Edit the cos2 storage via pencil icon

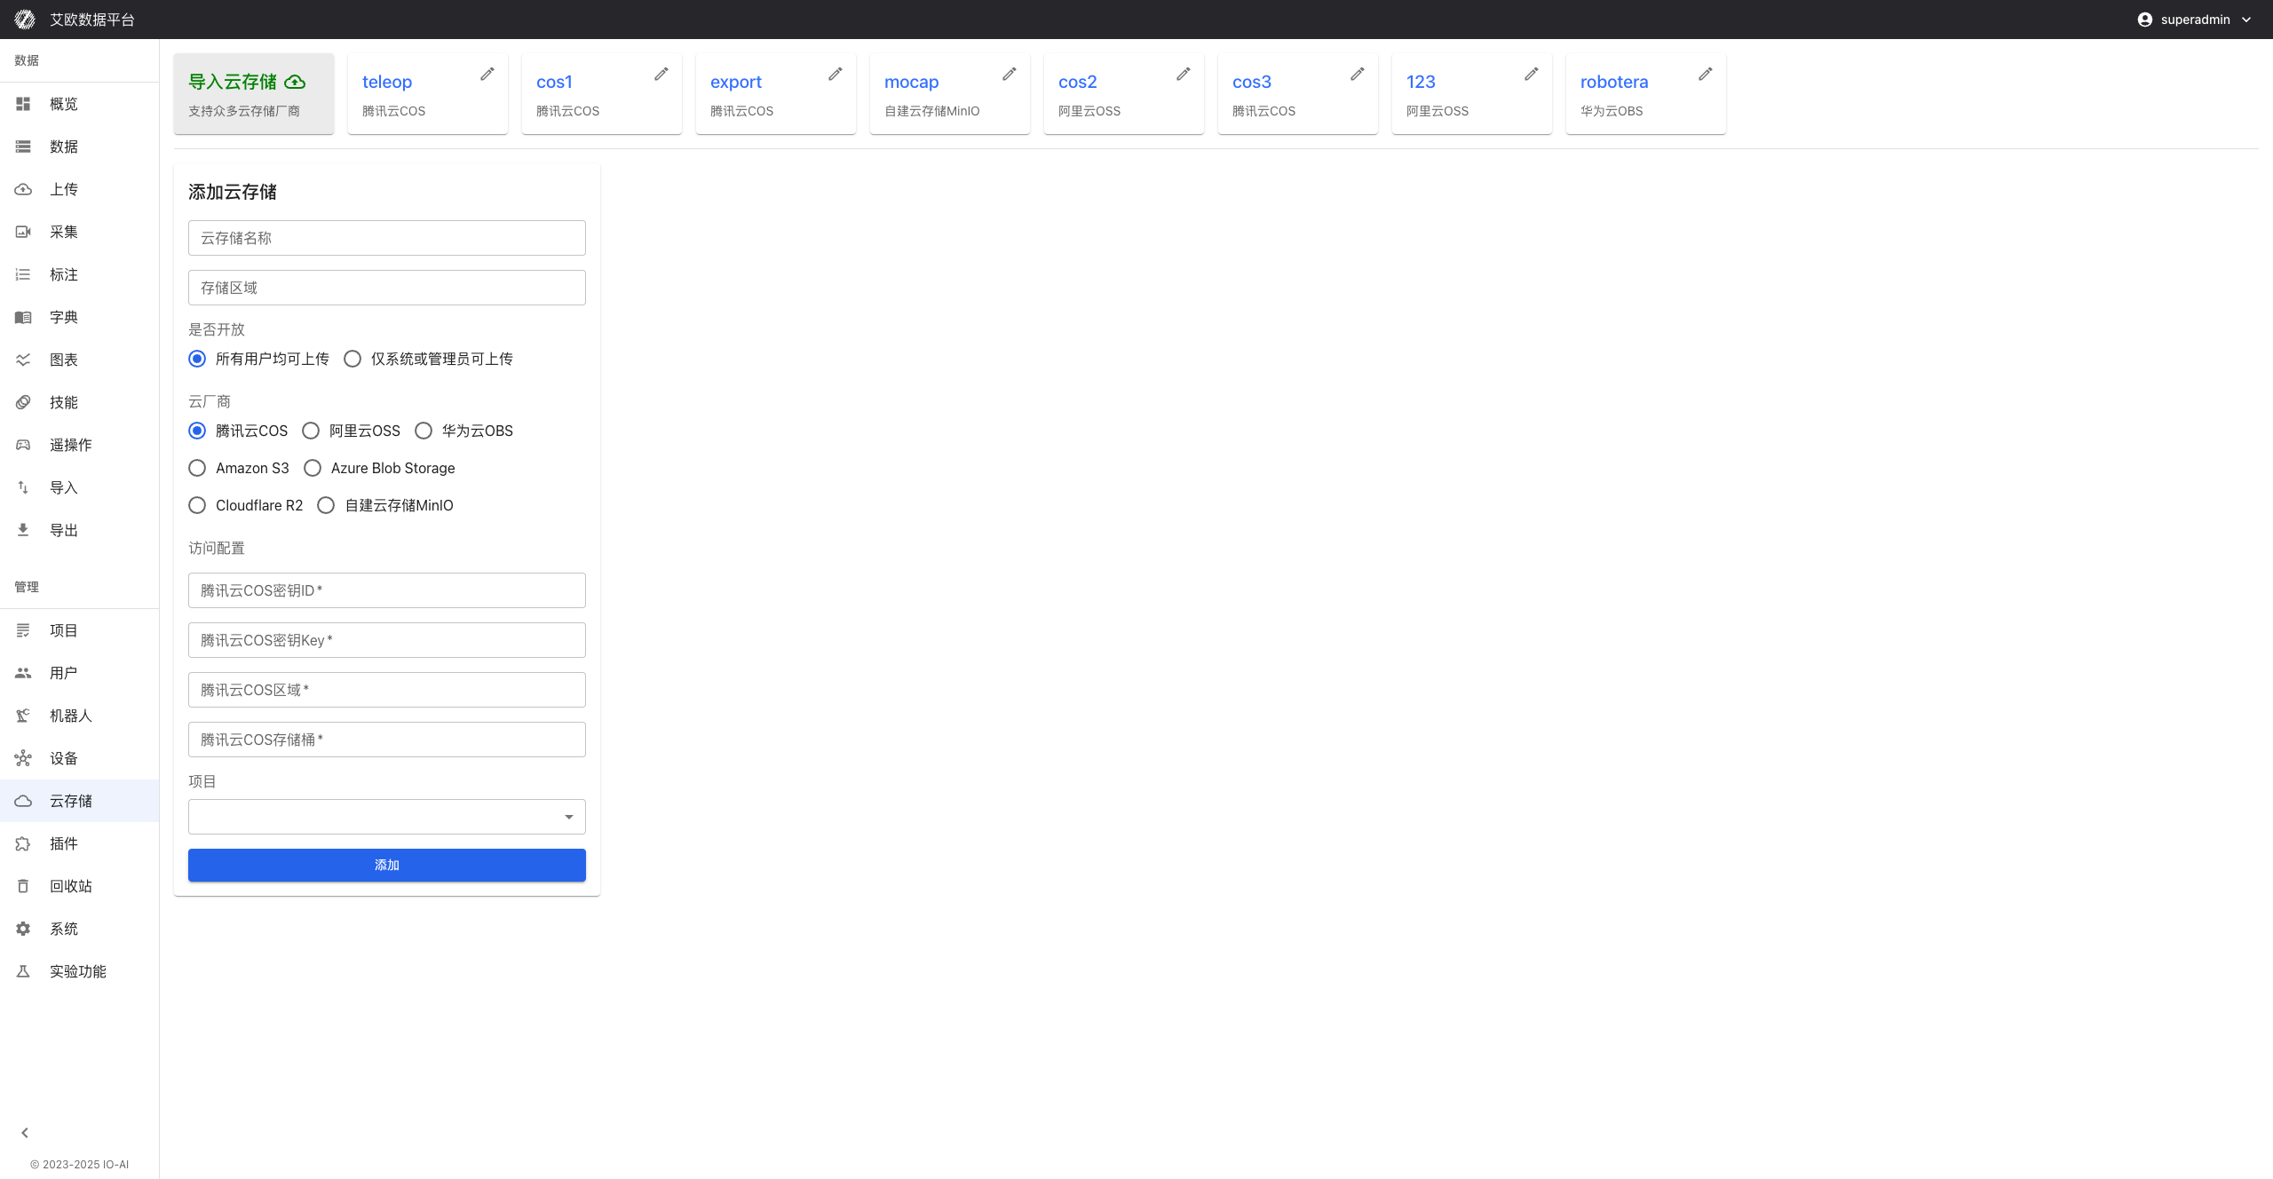[1184, 74]
